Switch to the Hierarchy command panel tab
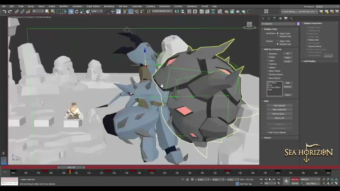340x191 pixels. (x=274, y=19)
